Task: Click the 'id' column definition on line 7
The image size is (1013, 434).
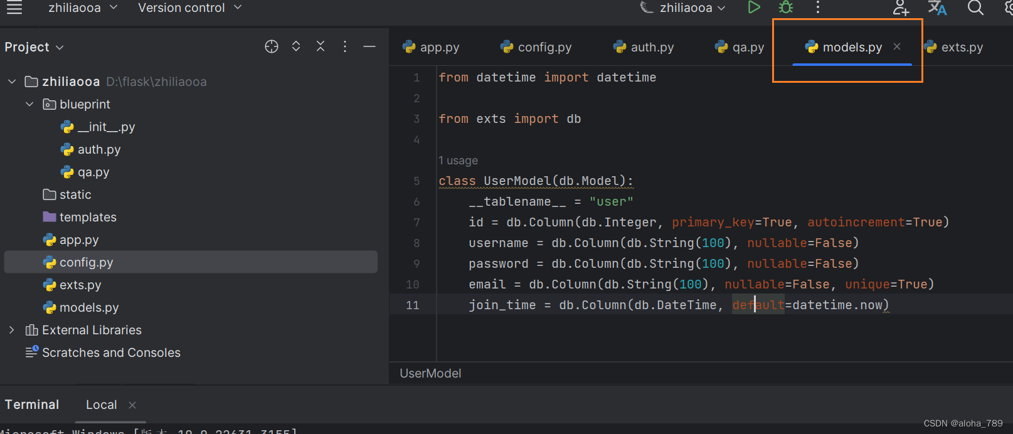Action: coord(709,222)
